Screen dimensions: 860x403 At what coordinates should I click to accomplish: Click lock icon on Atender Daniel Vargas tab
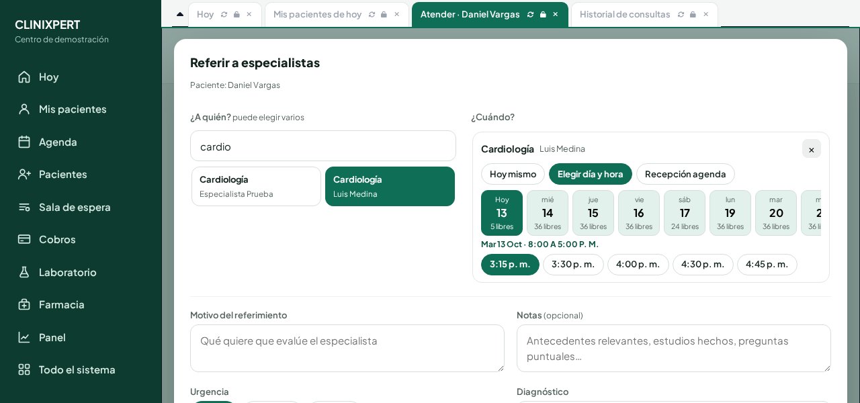543,14
